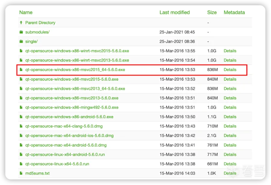Download qt-opensource-windows-x86-winrt-msvc2013-5.6.0.exe
Image resolution: width=271 pixels, height=185 pixels.
pos(77,60)
